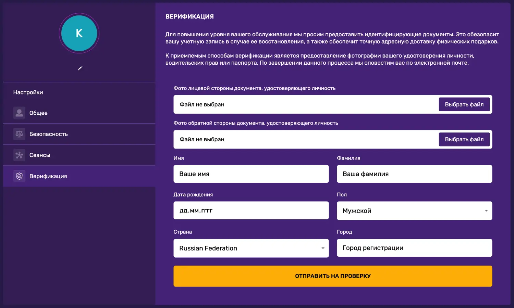The width and height of the screenshot is (514, 308).
Task: Click the Город регистрации input field
Action: click(x=415, y=248)
